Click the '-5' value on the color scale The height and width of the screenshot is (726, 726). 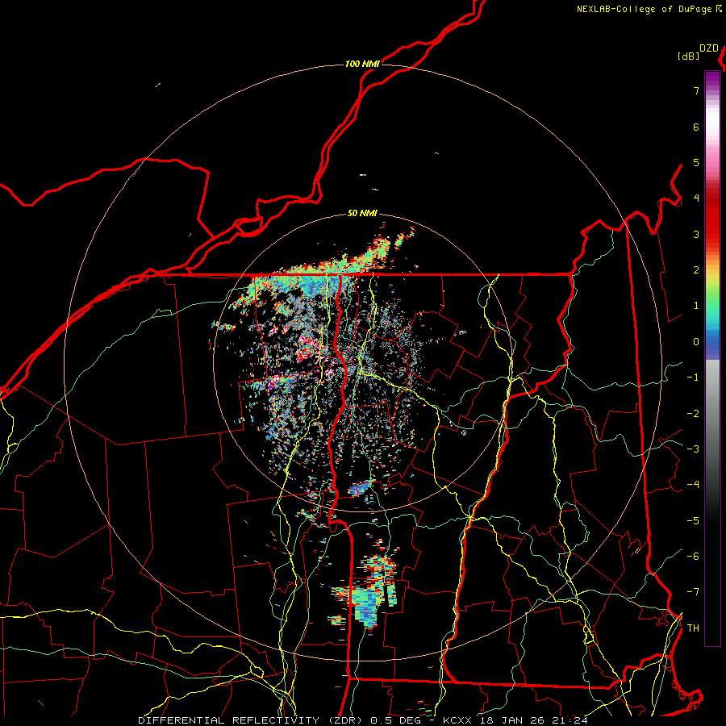coord(693,521)
